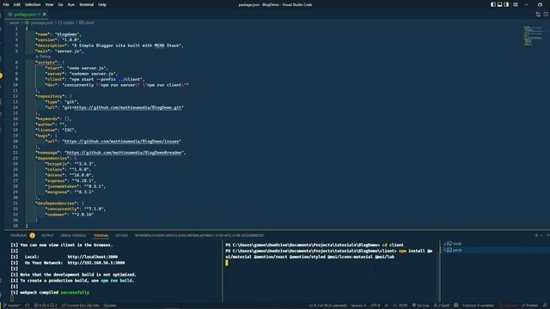Open the Terminal menu
Image resolution: width=550 pixels, height=309 pixels.
[x=86, y=4]
